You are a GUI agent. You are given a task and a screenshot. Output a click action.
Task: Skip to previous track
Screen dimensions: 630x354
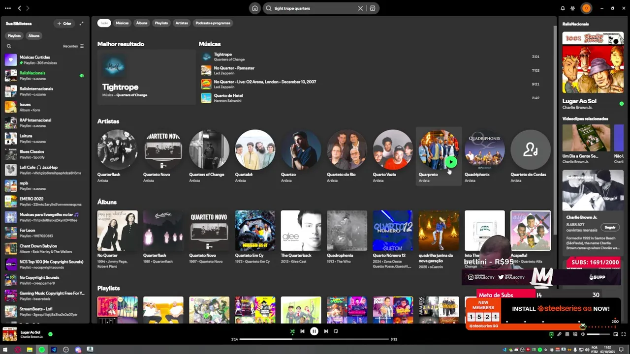(x=302, y=331)
